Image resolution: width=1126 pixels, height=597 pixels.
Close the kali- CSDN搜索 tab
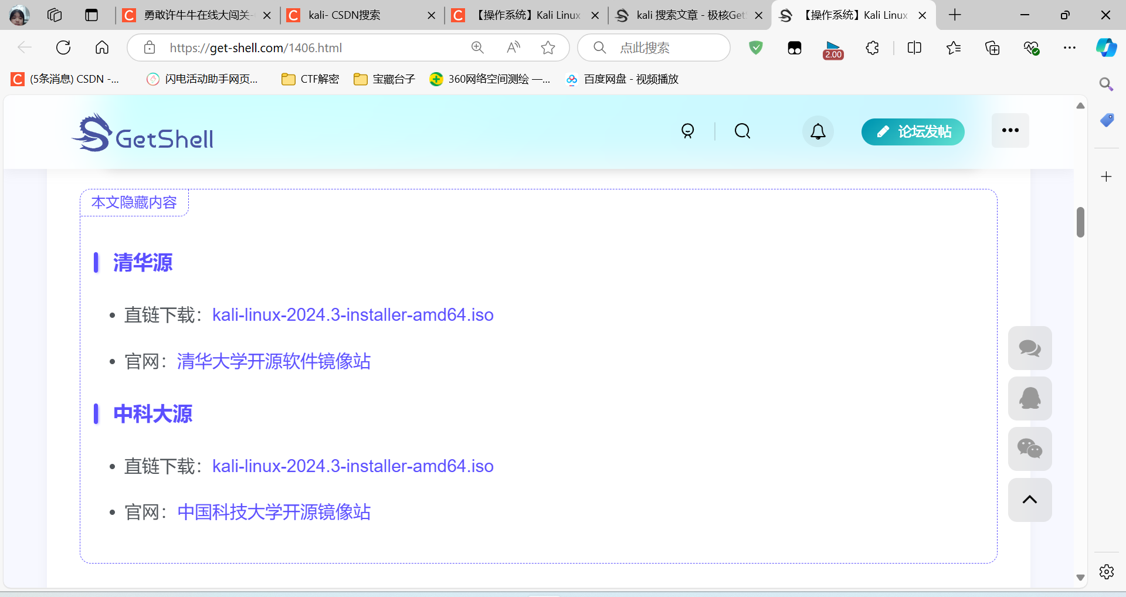432,15
